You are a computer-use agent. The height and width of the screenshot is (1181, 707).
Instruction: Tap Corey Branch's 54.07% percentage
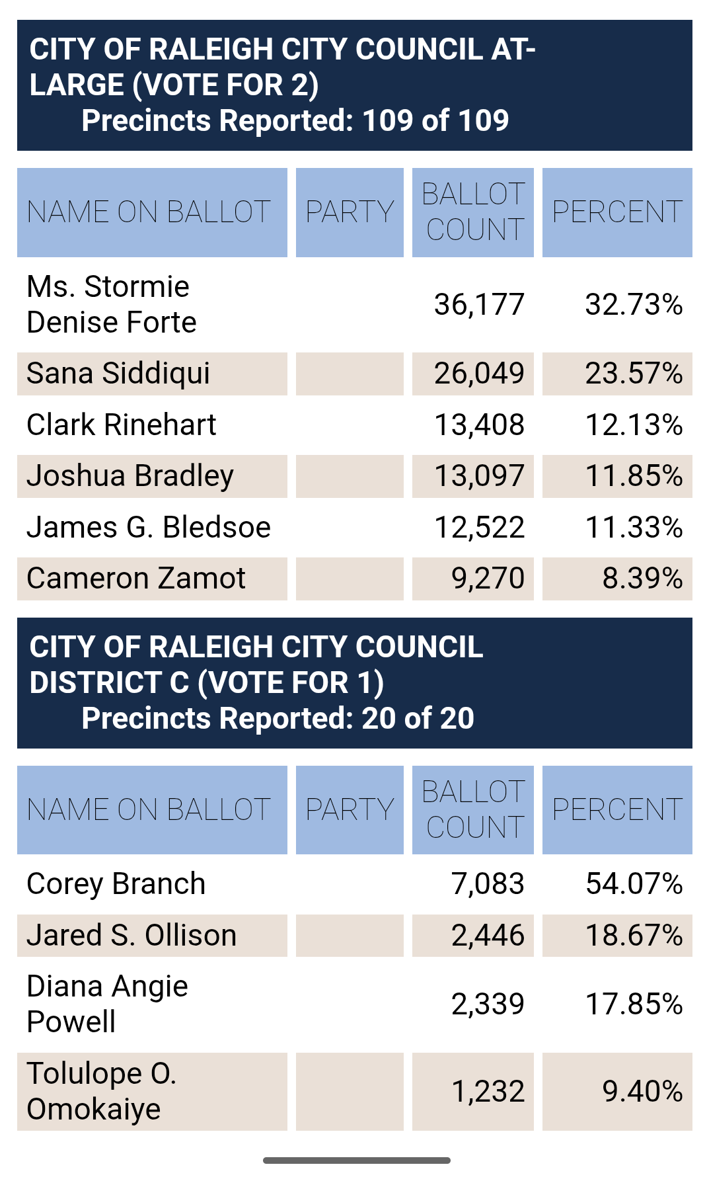click(x=634, y=884)
